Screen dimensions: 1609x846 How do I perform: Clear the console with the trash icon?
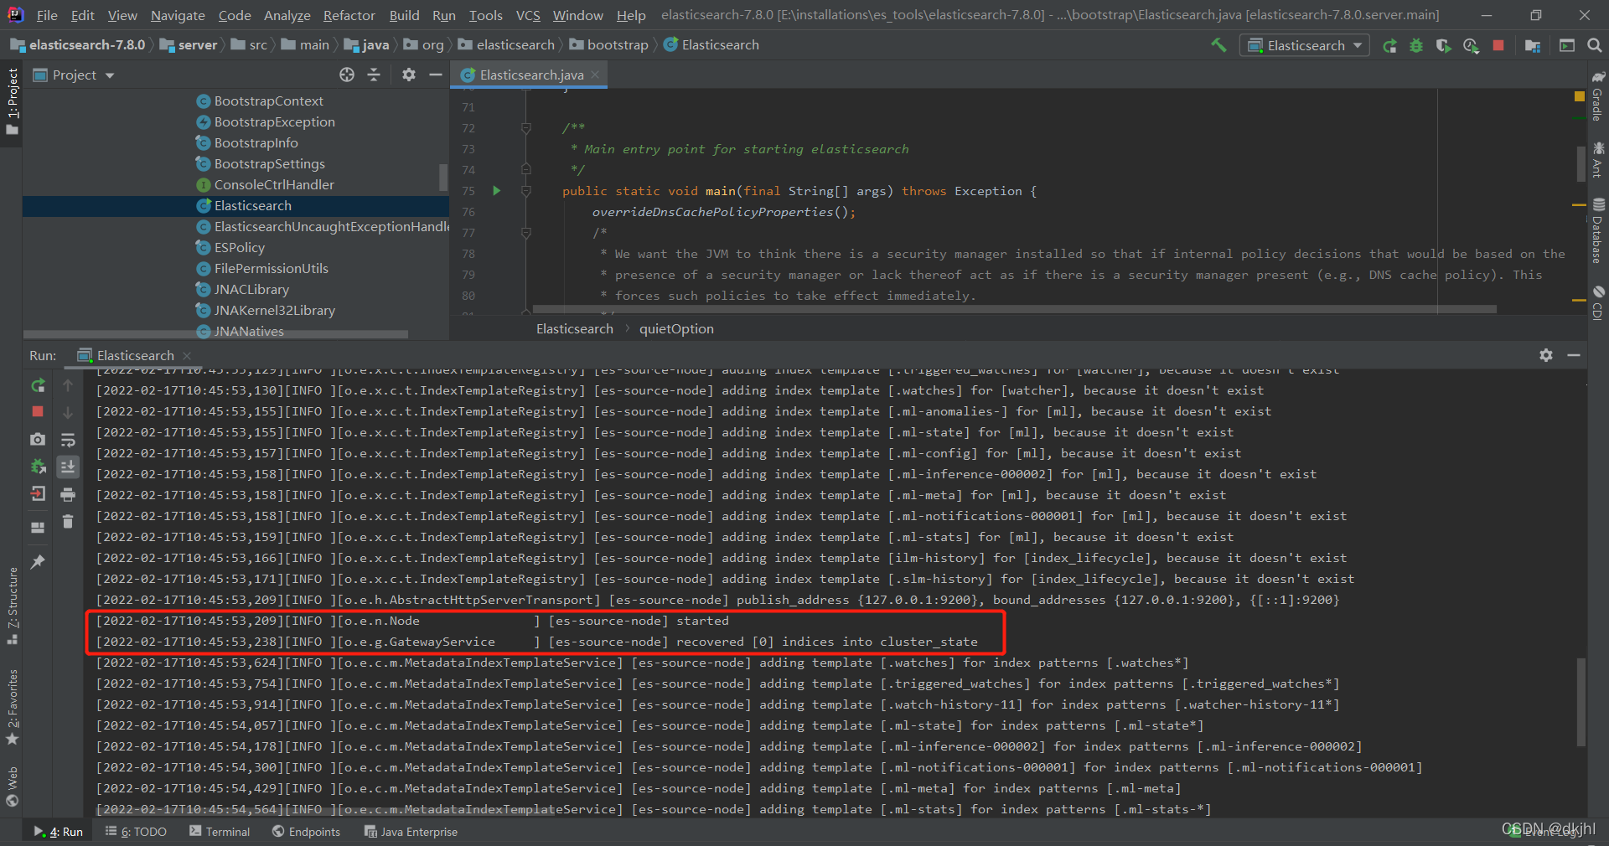[x=68, y=522]
